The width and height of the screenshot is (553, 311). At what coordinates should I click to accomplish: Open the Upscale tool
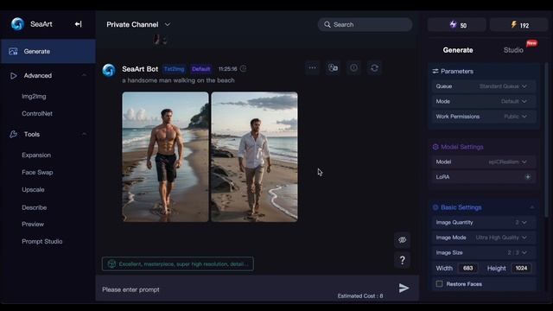coord(33,190)
